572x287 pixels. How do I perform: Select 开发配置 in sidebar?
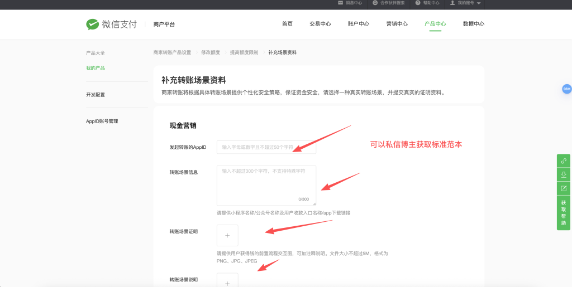96,95
